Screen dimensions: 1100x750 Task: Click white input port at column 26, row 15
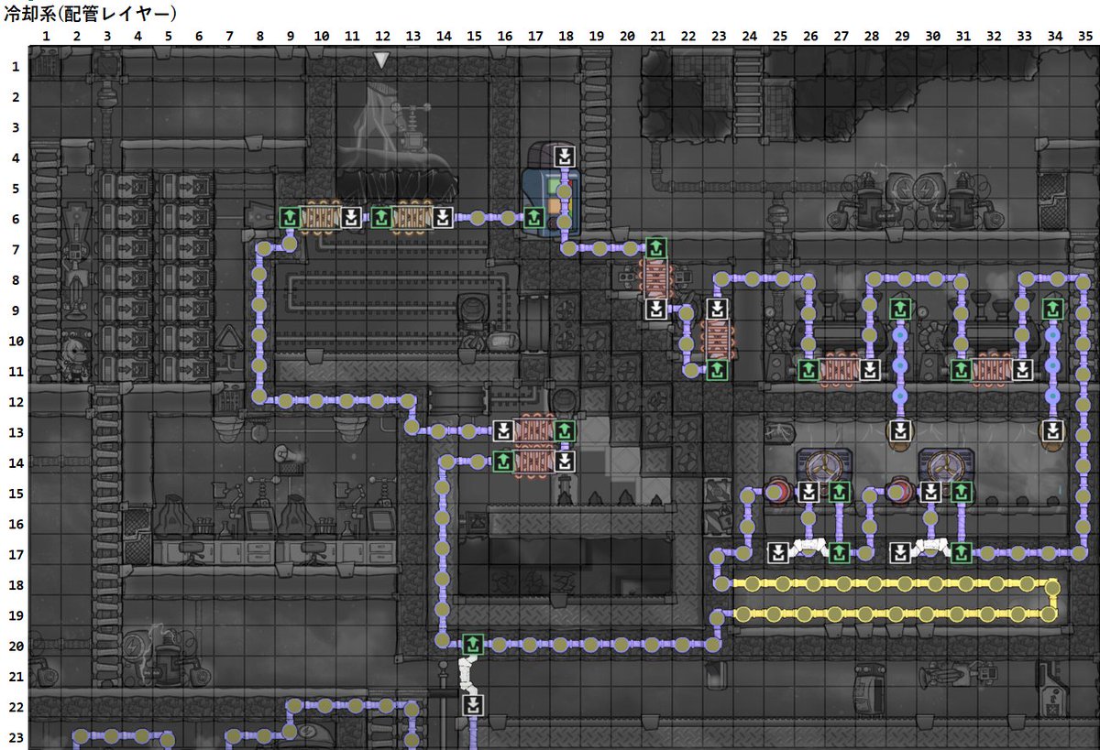[x=808, y=493]
